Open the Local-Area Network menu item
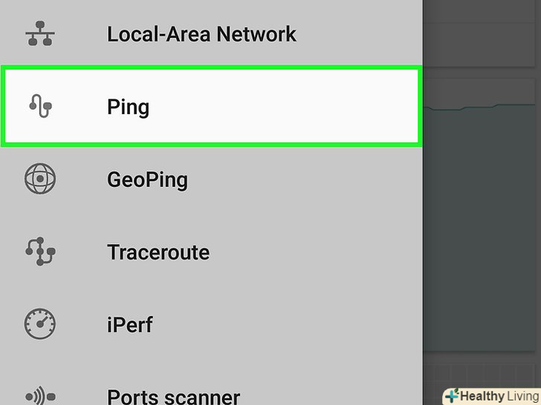 (x=201, y=34)
